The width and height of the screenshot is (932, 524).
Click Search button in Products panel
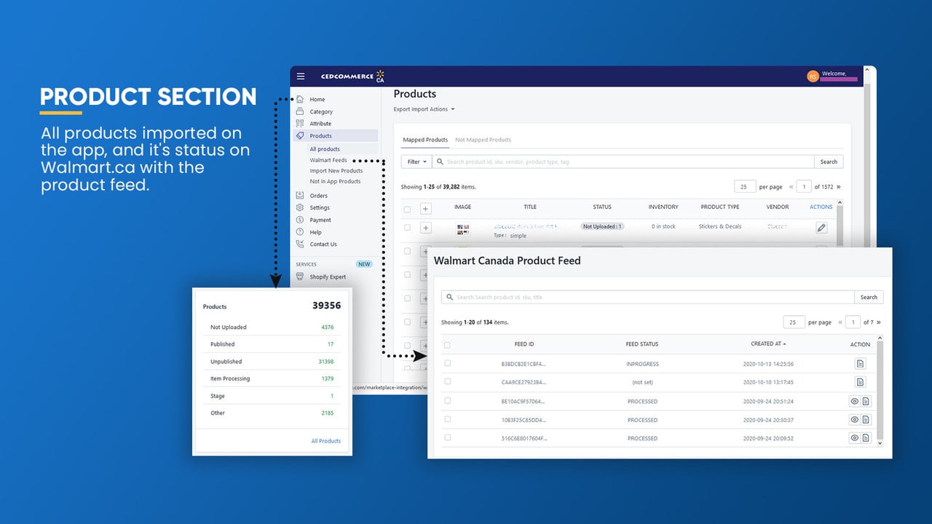tap(829, 162)
